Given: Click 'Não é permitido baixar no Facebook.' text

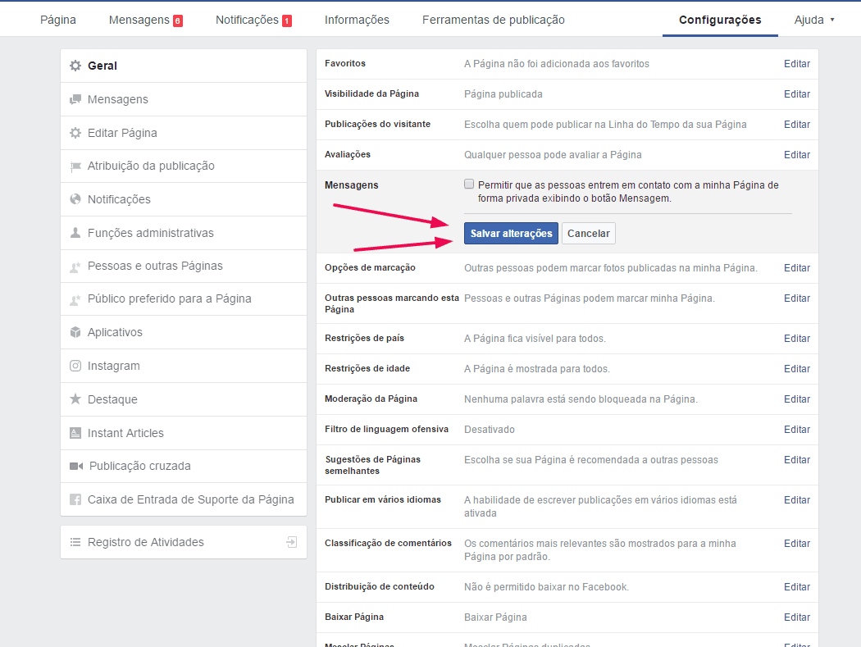Looking at the screenshot, I should (546, 586).
